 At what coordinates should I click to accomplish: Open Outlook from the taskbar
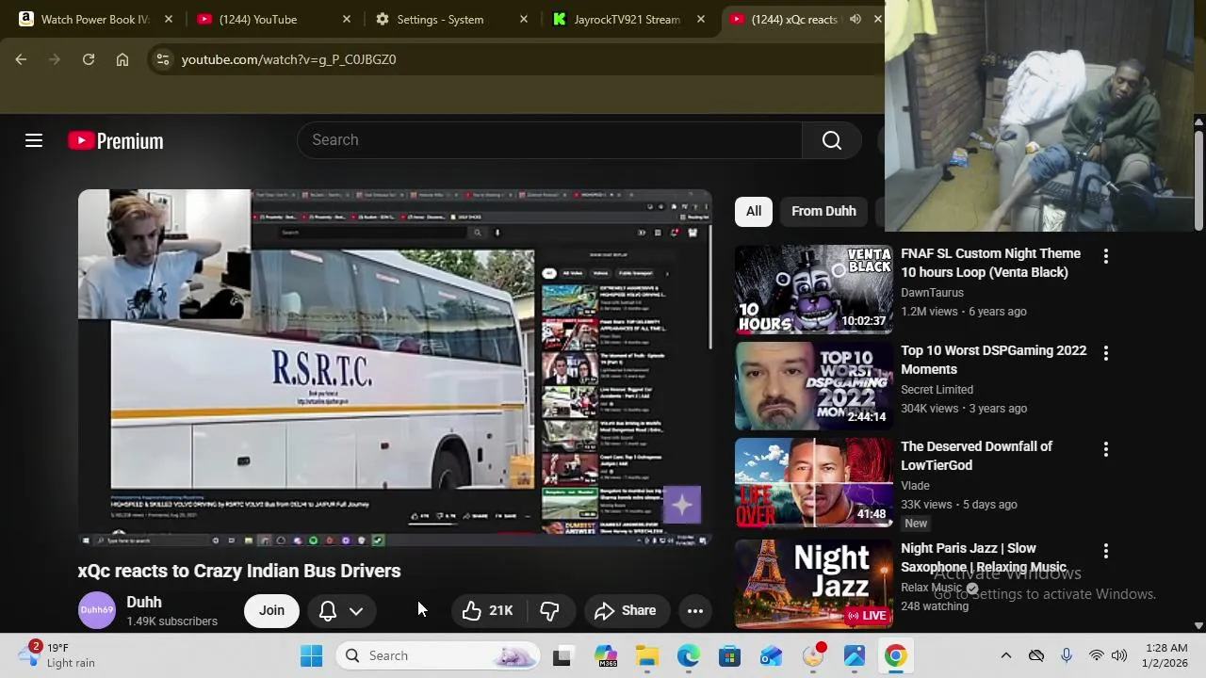(772, 655)
